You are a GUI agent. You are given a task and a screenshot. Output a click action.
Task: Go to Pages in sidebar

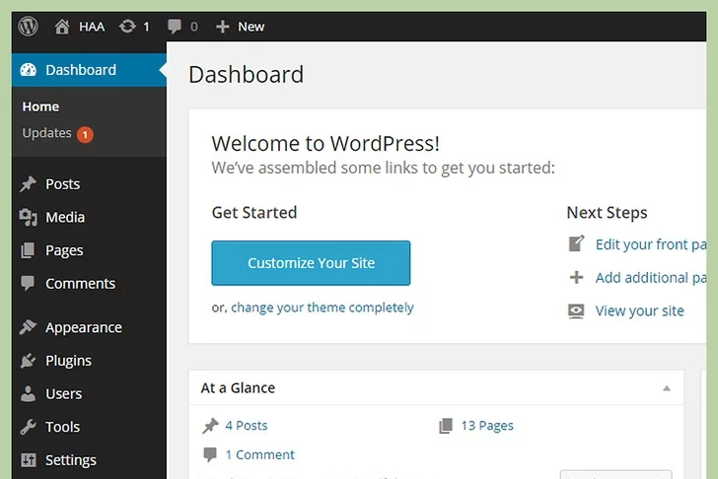(x=64, y=250)
